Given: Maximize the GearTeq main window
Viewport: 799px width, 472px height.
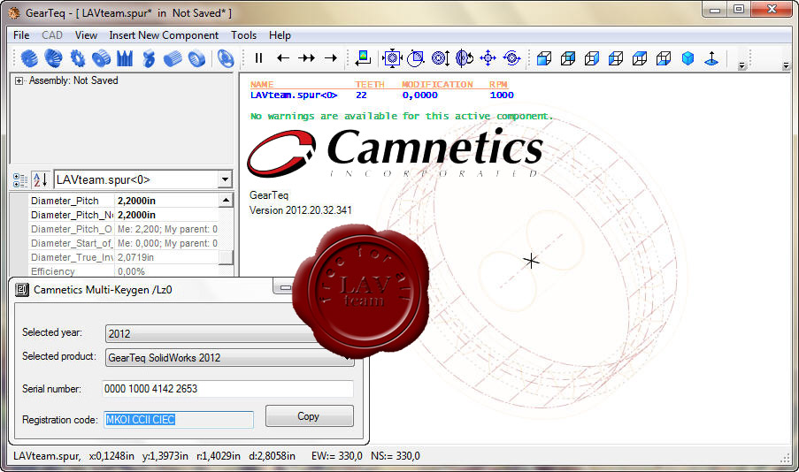Looking at the screenshot, I should (x=738, y=10).
